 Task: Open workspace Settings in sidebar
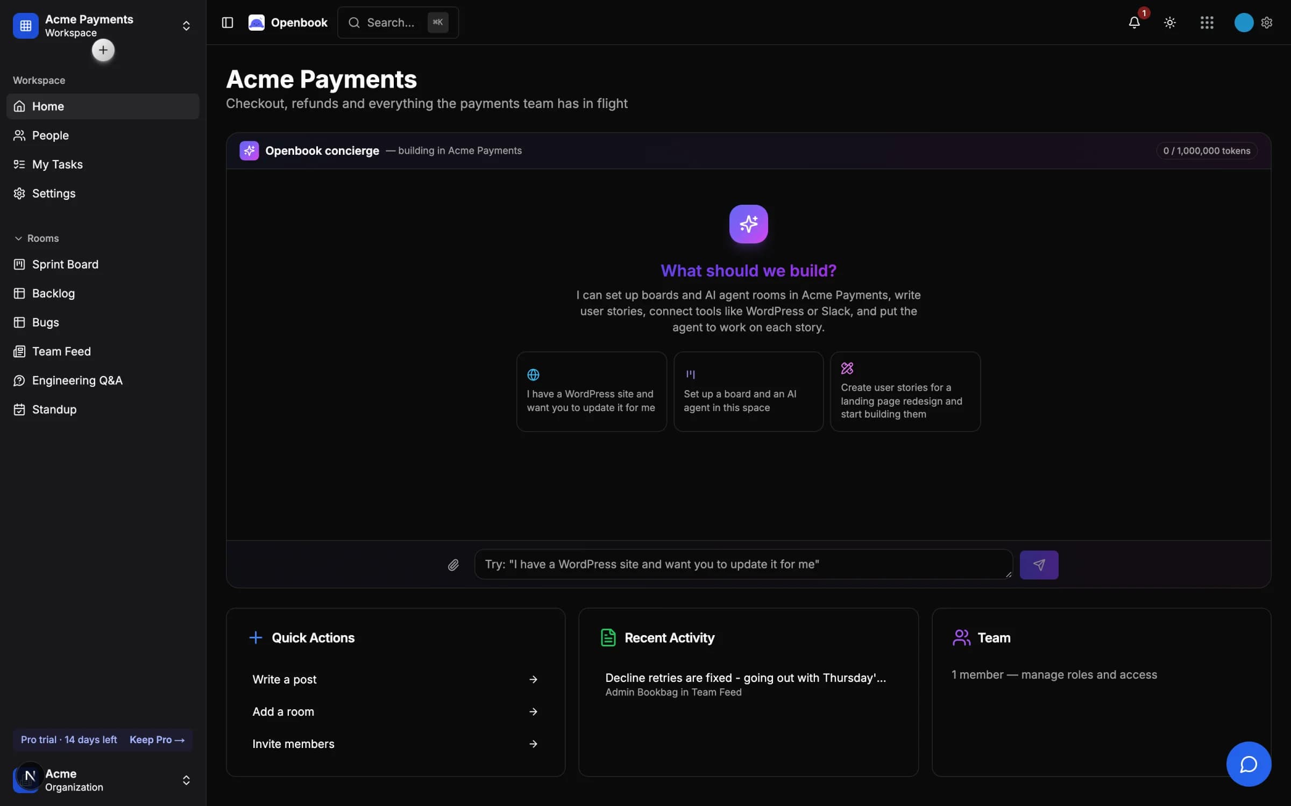[x=103, y=193]
